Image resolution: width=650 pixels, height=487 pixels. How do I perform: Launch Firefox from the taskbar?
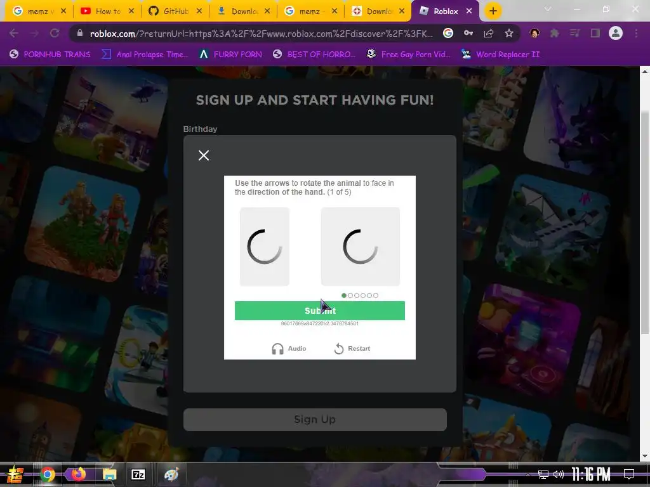click(x=78, y=474)
